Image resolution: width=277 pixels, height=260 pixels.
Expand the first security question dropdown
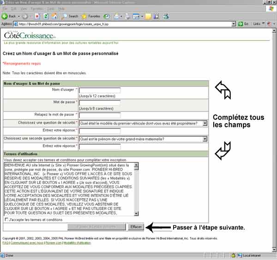(205, 124)
